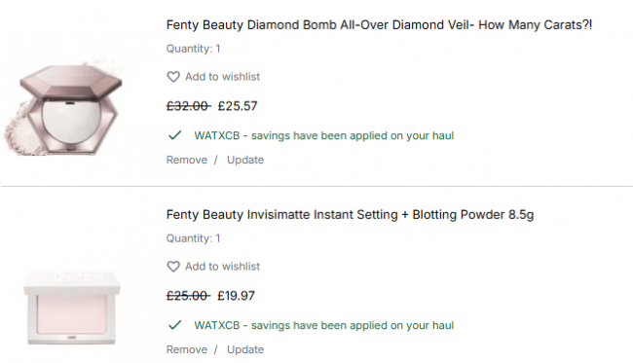Click green checkmark beside Invisimatte WATXCB code
633x363 pixels.
(x=174, y=325)
